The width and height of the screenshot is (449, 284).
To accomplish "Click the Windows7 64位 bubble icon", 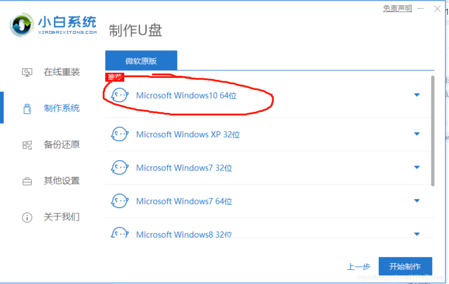I will [x=119, y=201].
